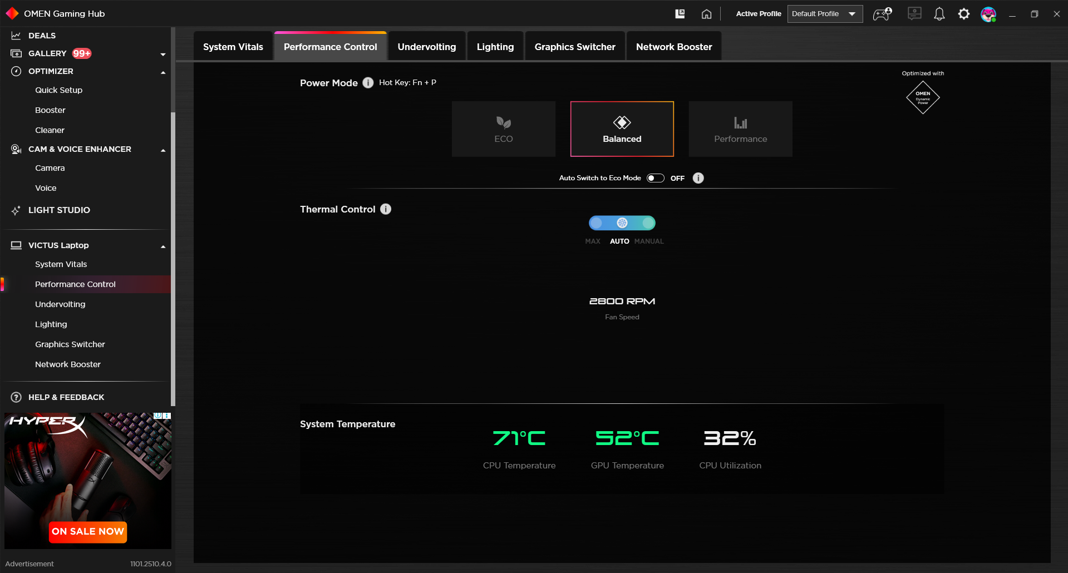
Task: Collapse the OPTIMIZER section arrow
Action: [163, 72]
